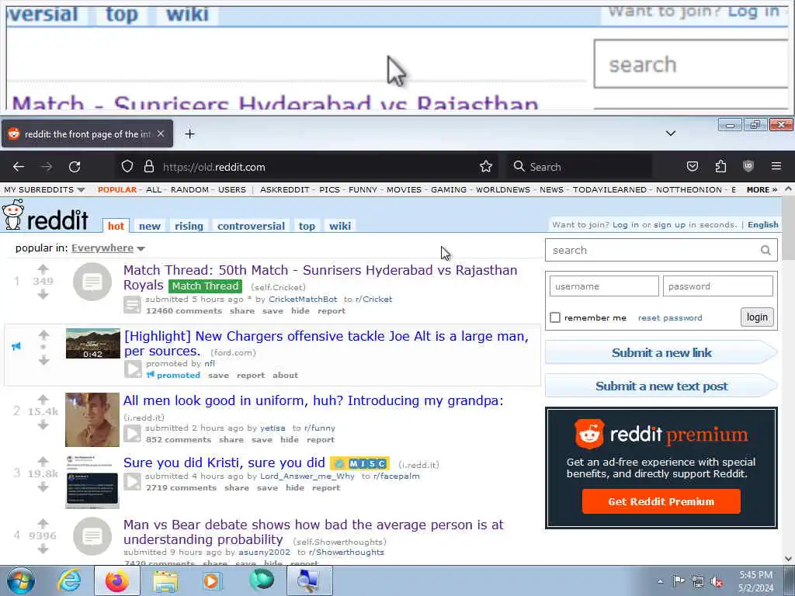Close the reddit front page tab
The width and height of the screenshot is (795, 596).
[161, 133]
